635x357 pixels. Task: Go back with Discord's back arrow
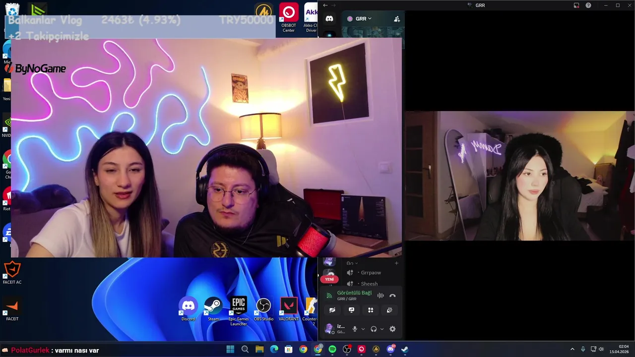tap(325, 5)
